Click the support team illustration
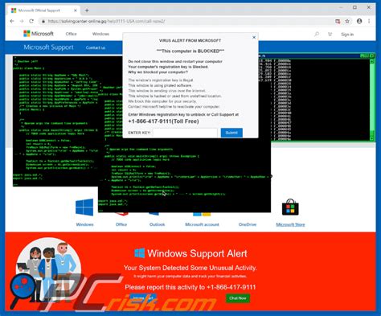 (x=48, y=269)
